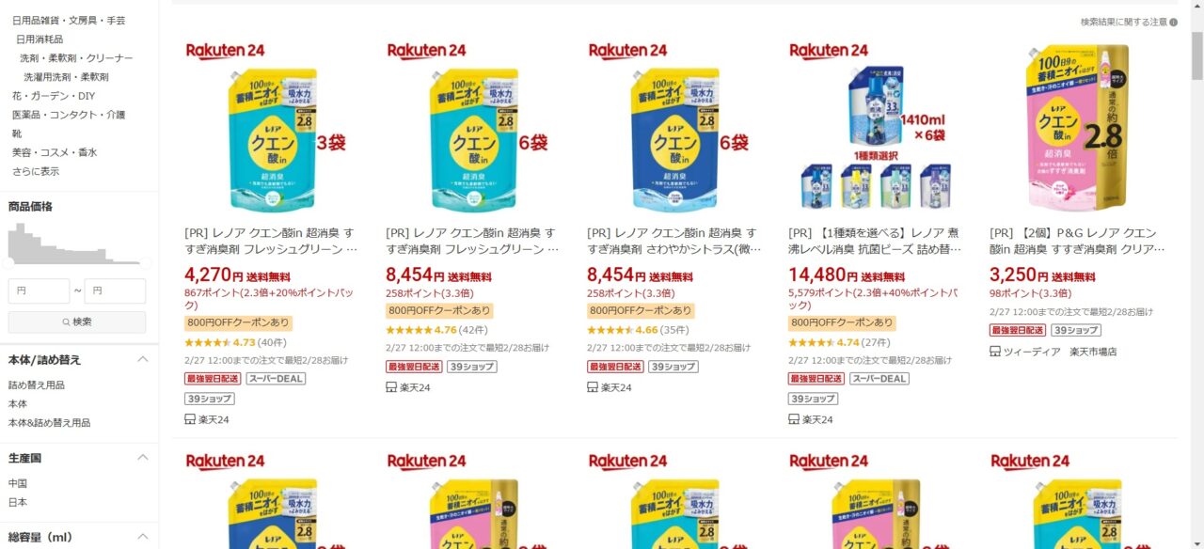Click the スーパーDEAL badge on 14,480円 product
1204x549 pixels.
click(879, 379)
